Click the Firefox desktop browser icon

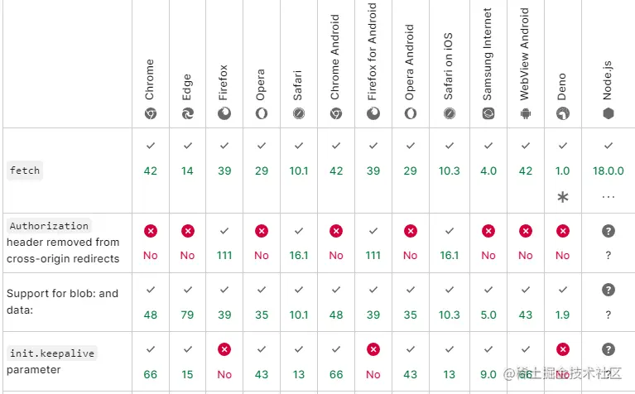[x=224, y=113]
